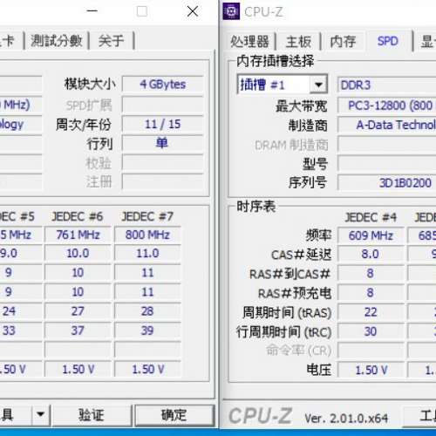This screenshot has height=436, width=436.
Task: Minimize the left CPU-Z window
Action: tap(92, 11)
